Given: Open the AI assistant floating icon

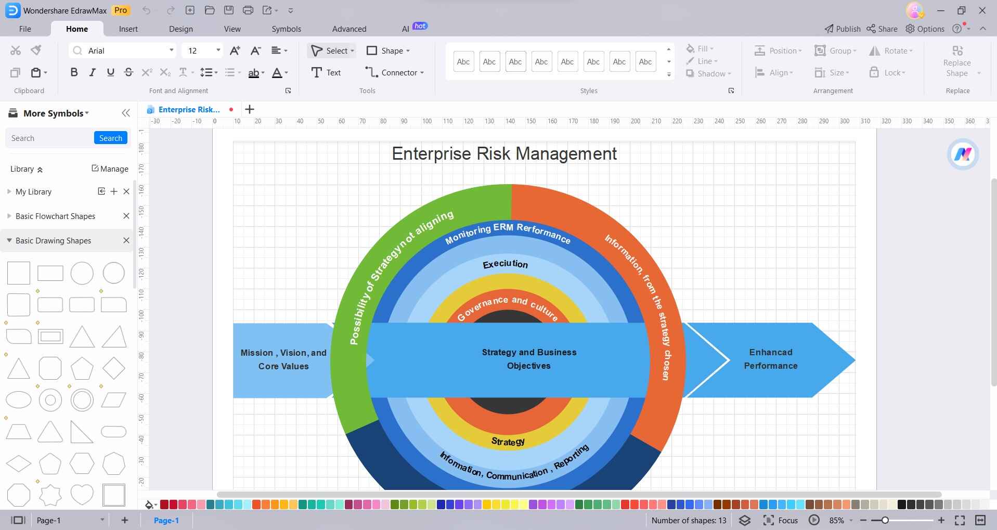Looking at the screenshot, I should (963, 154).
